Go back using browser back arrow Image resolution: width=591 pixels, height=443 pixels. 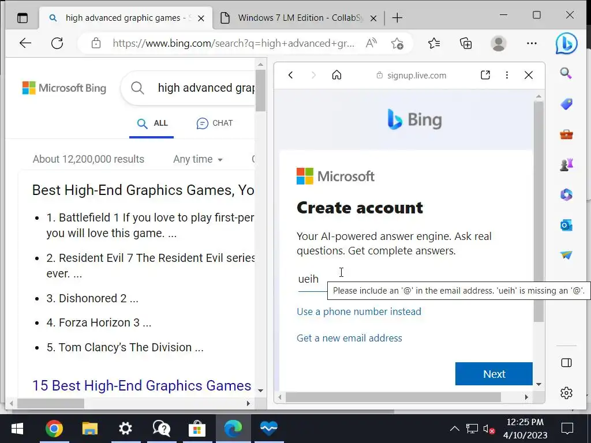tap(25, 43)
